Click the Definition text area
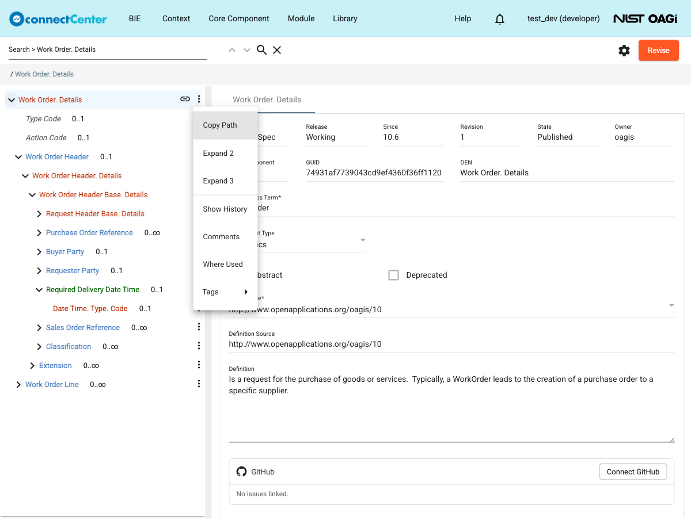691x525 pixels. (451, 407)
